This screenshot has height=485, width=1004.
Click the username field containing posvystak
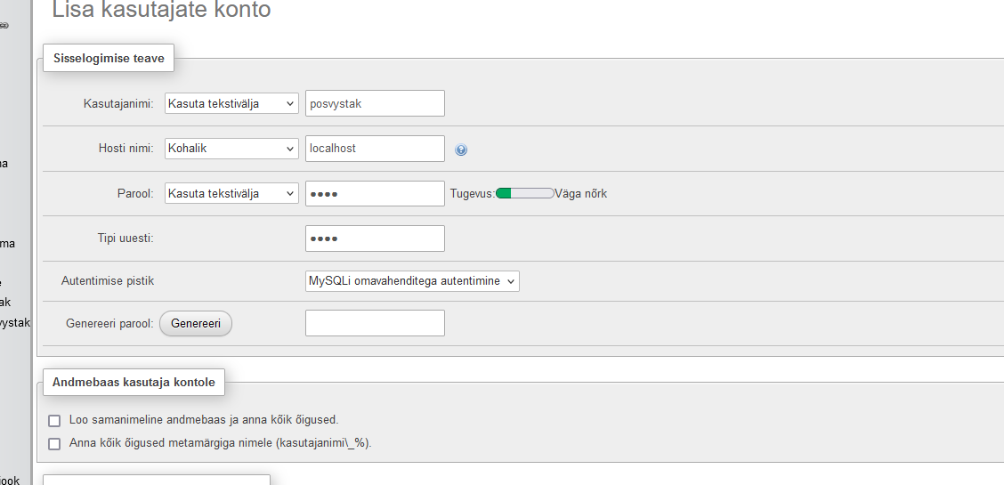pos(374,104)
